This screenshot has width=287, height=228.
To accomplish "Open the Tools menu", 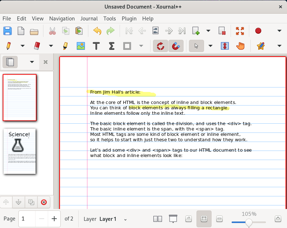I will pyautogui.click(x=110, y=19).
